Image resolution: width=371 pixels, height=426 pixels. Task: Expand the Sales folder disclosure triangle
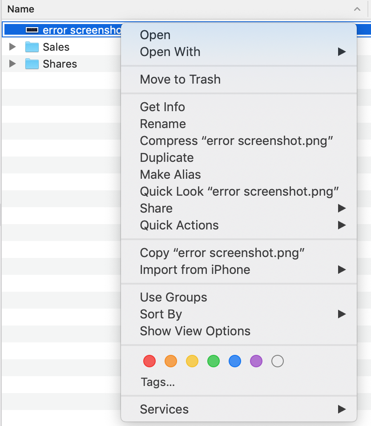12,47
